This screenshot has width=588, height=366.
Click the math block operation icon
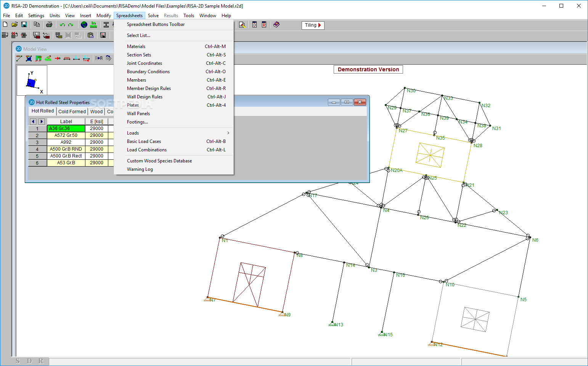[46, 35]
